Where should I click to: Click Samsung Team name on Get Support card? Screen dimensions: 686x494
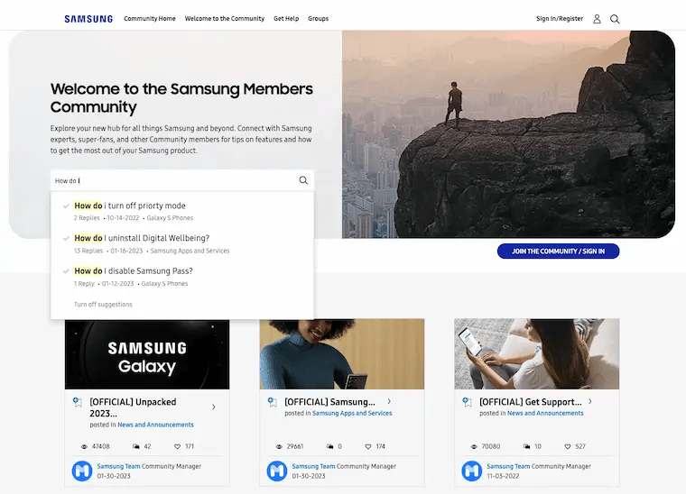click(x=508, y=466)
